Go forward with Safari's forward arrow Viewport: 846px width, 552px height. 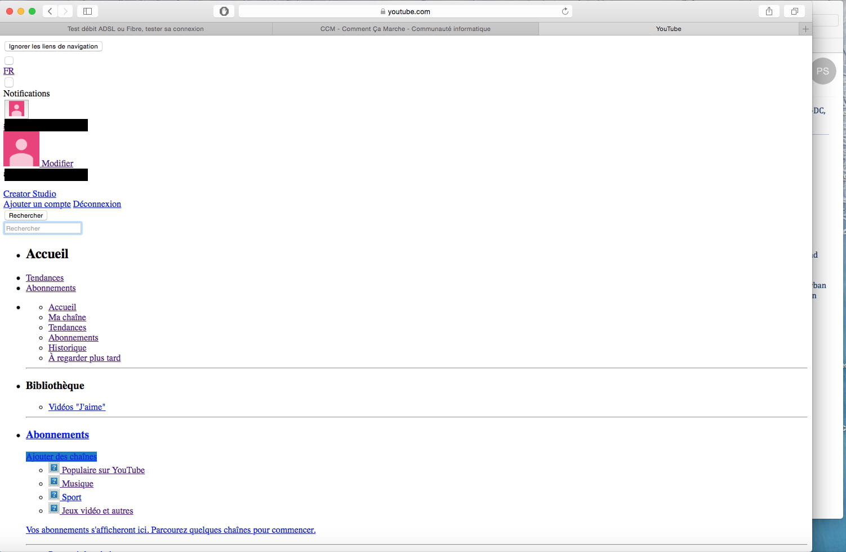(65, 11)
